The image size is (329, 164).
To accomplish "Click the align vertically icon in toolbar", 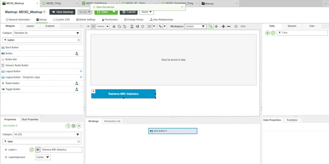I will tap(132, 26).
